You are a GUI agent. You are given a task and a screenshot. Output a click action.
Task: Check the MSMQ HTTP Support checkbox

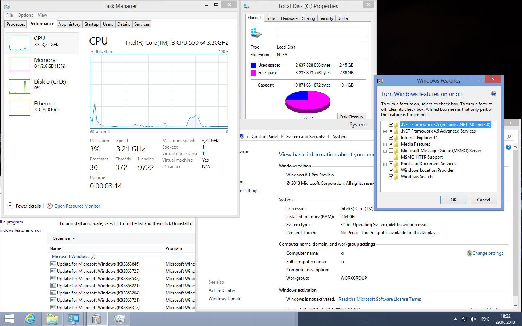click(x=391, y=157)
